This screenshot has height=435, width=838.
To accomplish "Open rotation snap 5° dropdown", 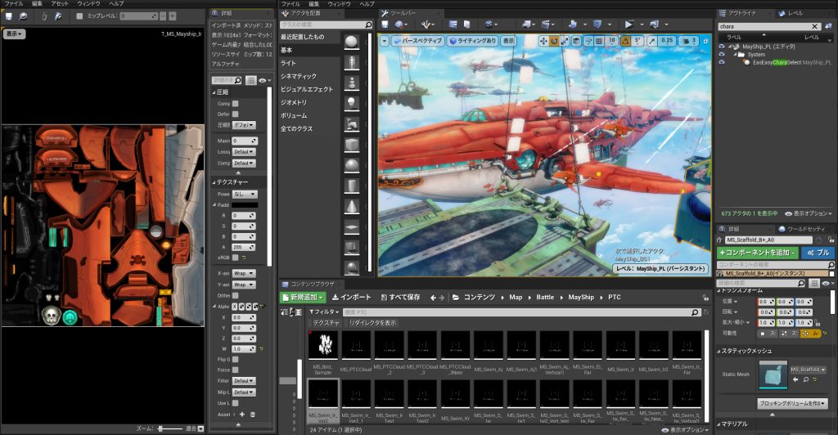I will point(637,41).
